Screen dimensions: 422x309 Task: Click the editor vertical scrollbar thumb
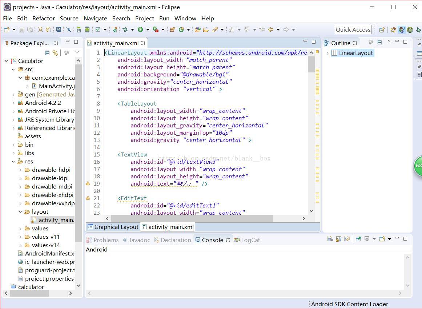(x=311, y=64)
